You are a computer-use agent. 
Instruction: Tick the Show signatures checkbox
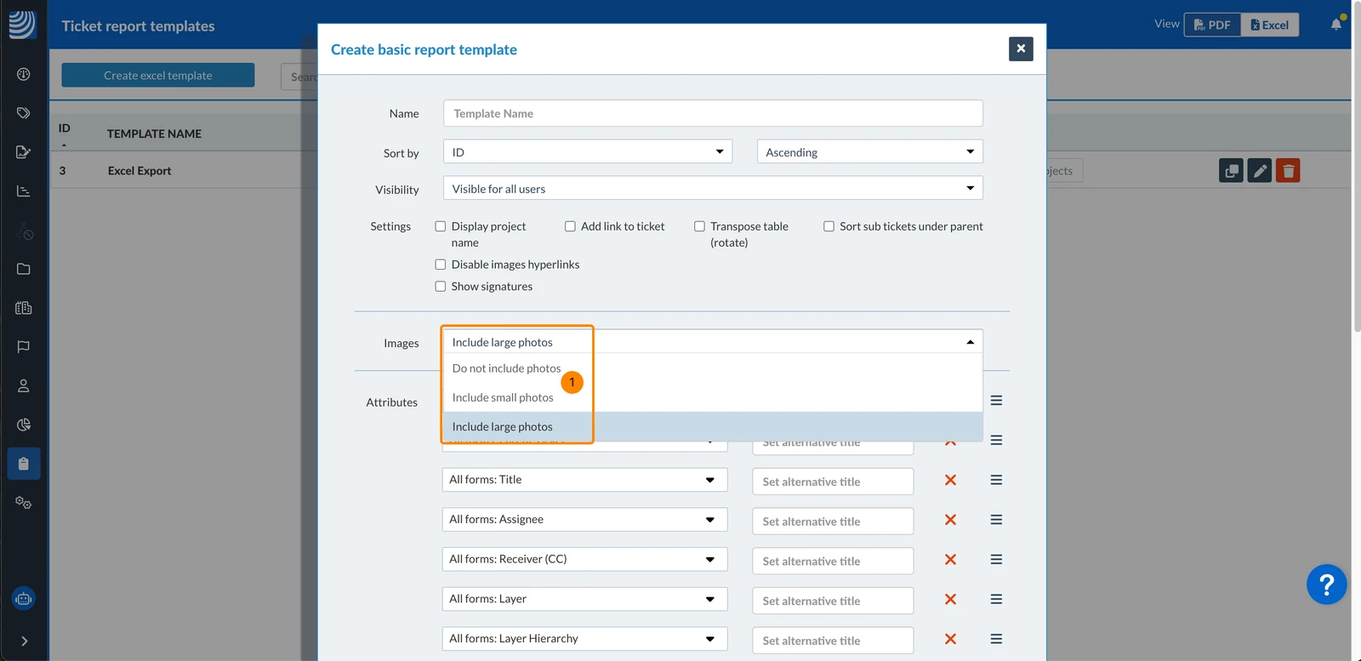[441, 287]
